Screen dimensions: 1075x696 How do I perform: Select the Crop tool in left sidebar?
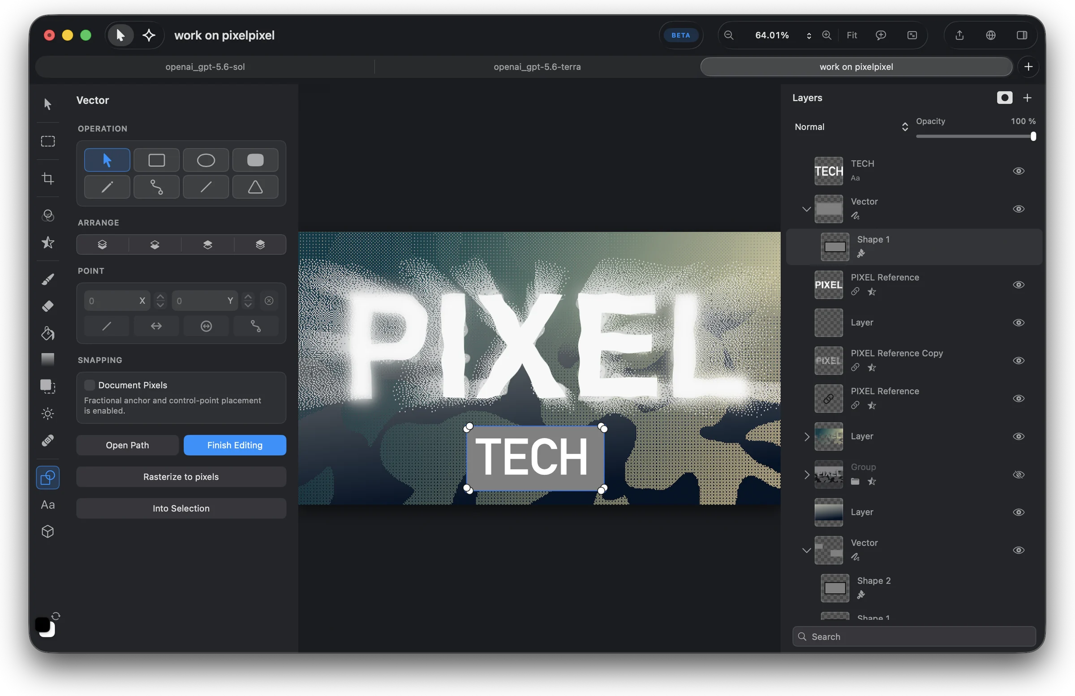coord(48,178)
